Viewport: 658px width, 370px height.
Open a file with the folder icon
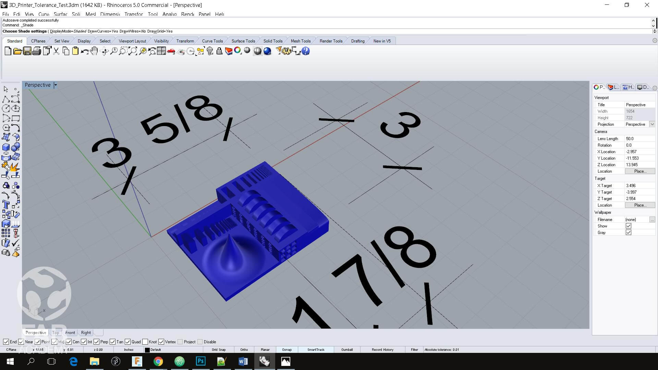(17, 51)
